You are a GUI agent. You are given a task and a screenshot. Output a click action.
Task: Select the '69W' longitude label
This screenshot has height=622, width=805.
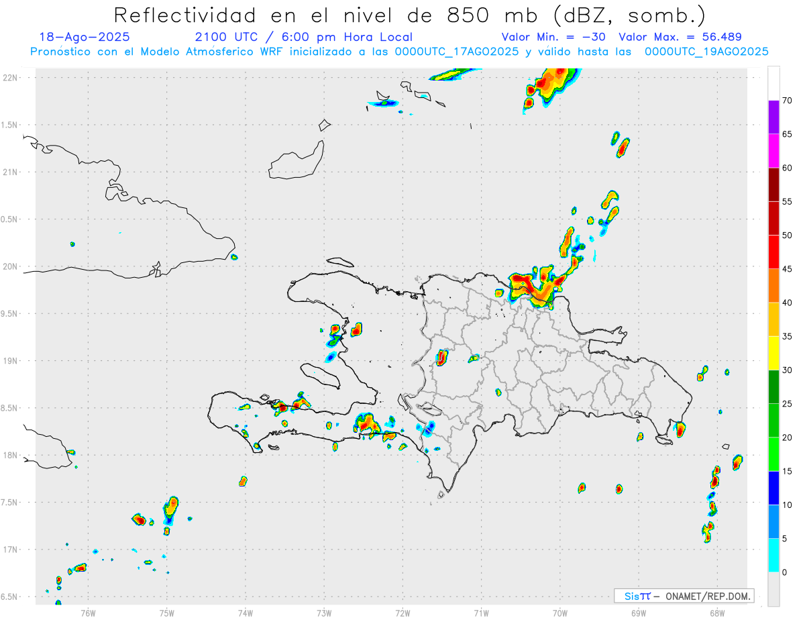click(639, 613)
